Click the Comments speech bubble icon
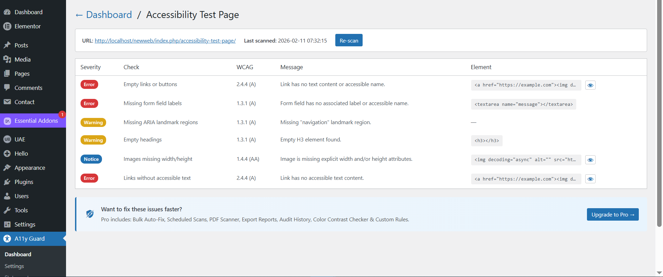 click(7, 87)
